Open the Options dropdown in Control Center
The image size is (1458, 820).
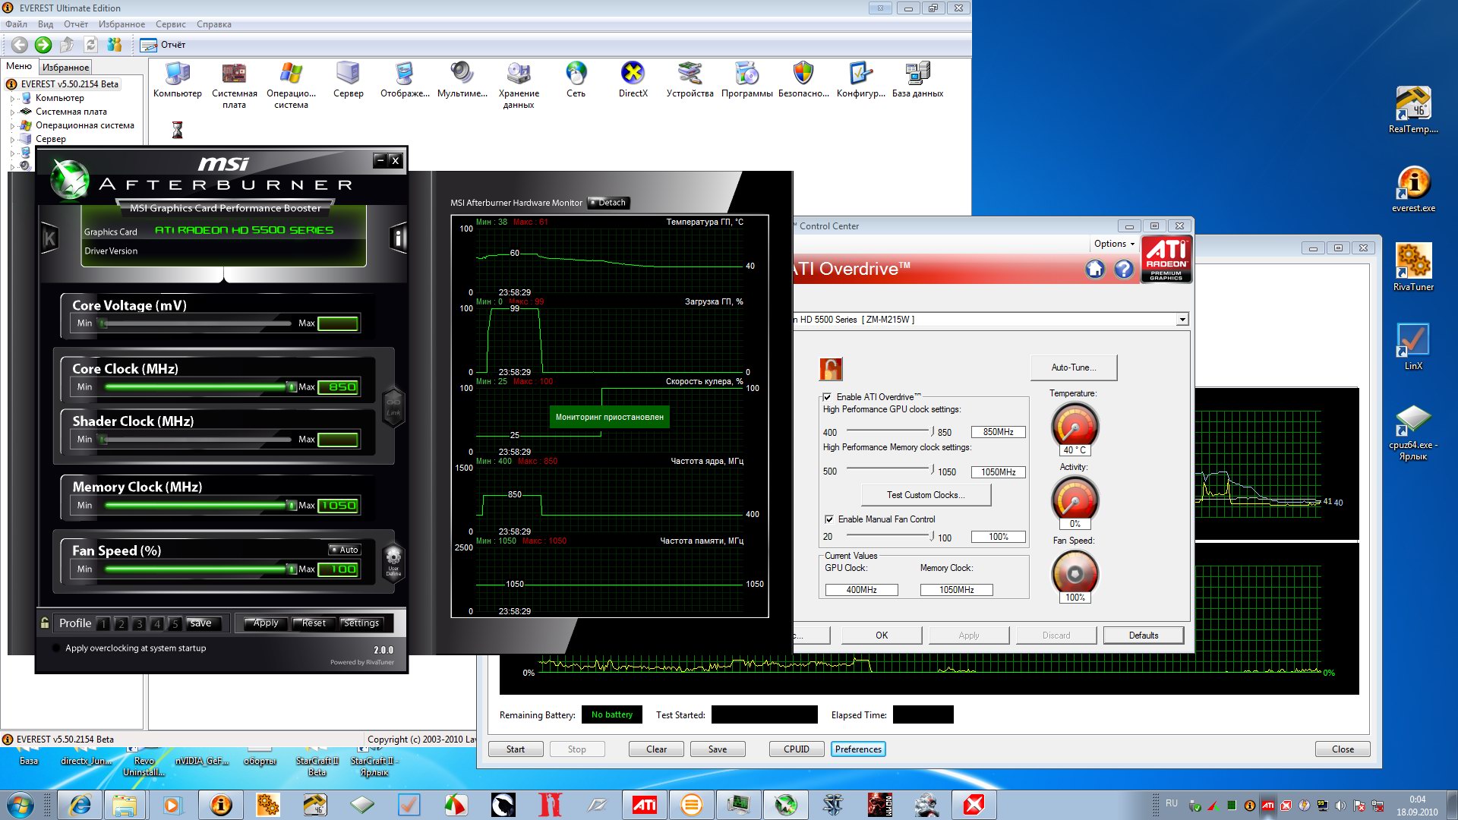point(1114,244)
